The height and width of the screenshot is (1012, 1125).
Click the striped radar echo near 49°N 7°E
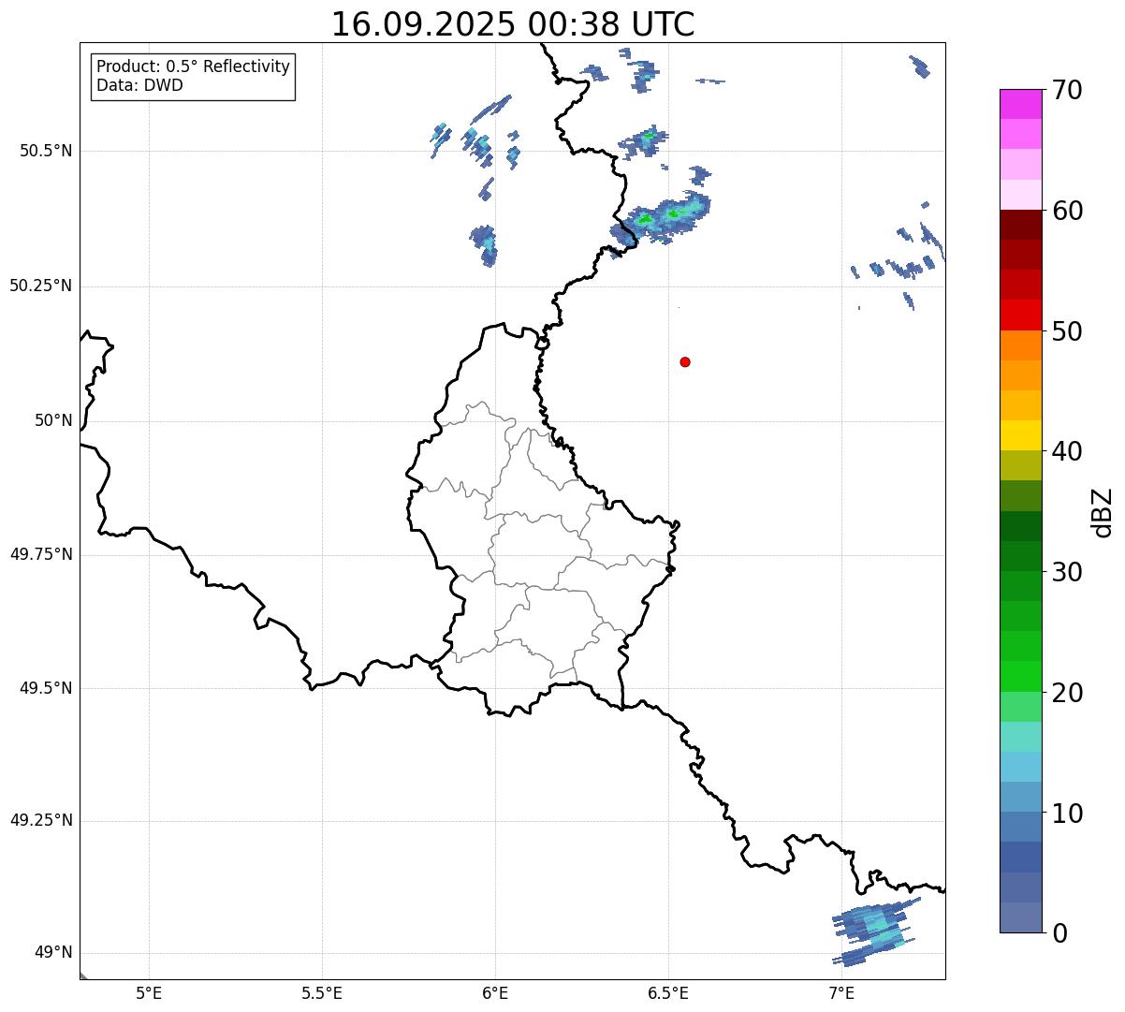tap(875, 931)
